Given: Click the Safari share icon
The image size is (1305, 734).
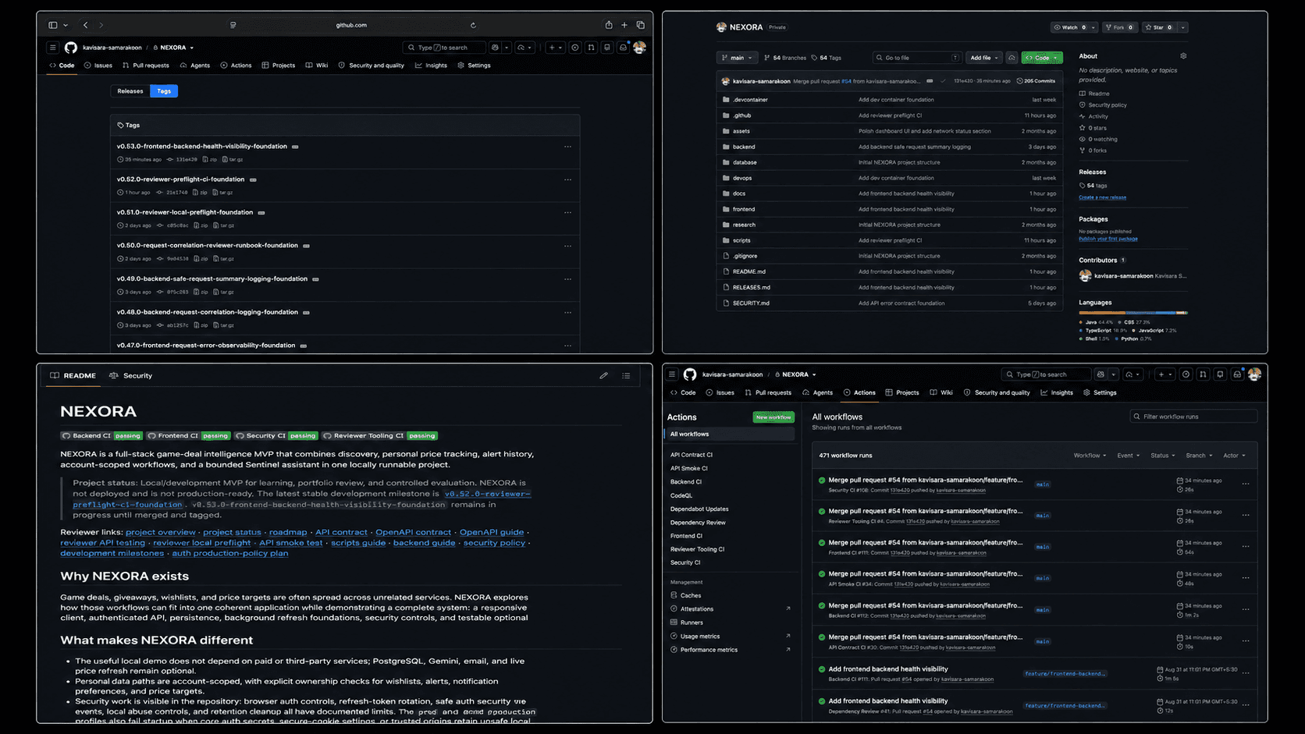Looking at the screenshot, I should pos(609,25).
